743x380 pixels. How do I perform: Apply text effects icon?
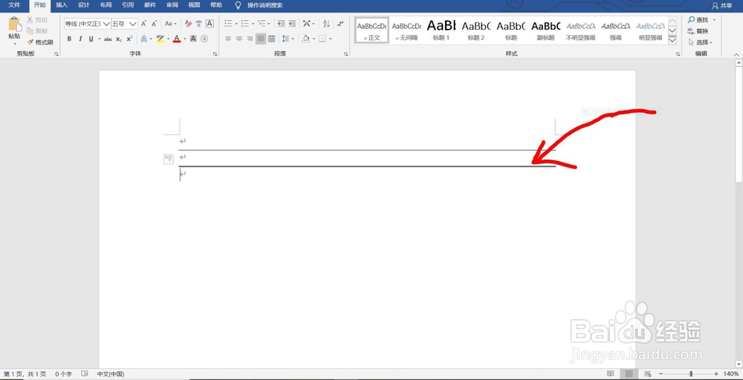point(143,39)
